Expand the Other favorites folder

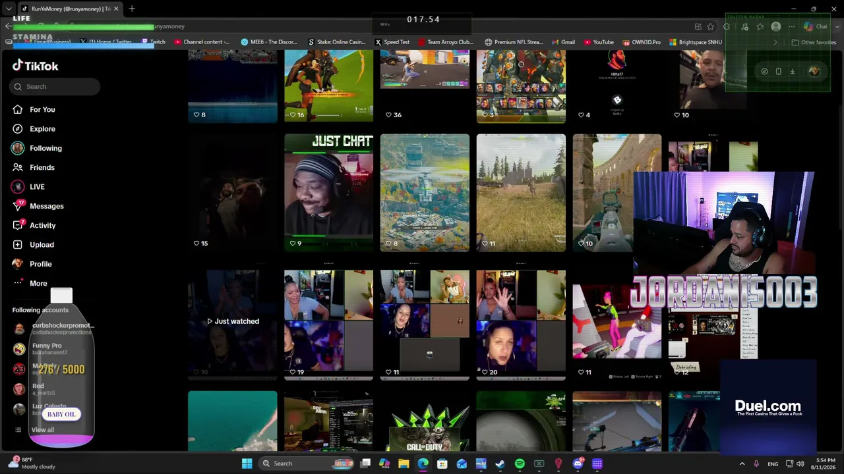click(x=814, y=42)
